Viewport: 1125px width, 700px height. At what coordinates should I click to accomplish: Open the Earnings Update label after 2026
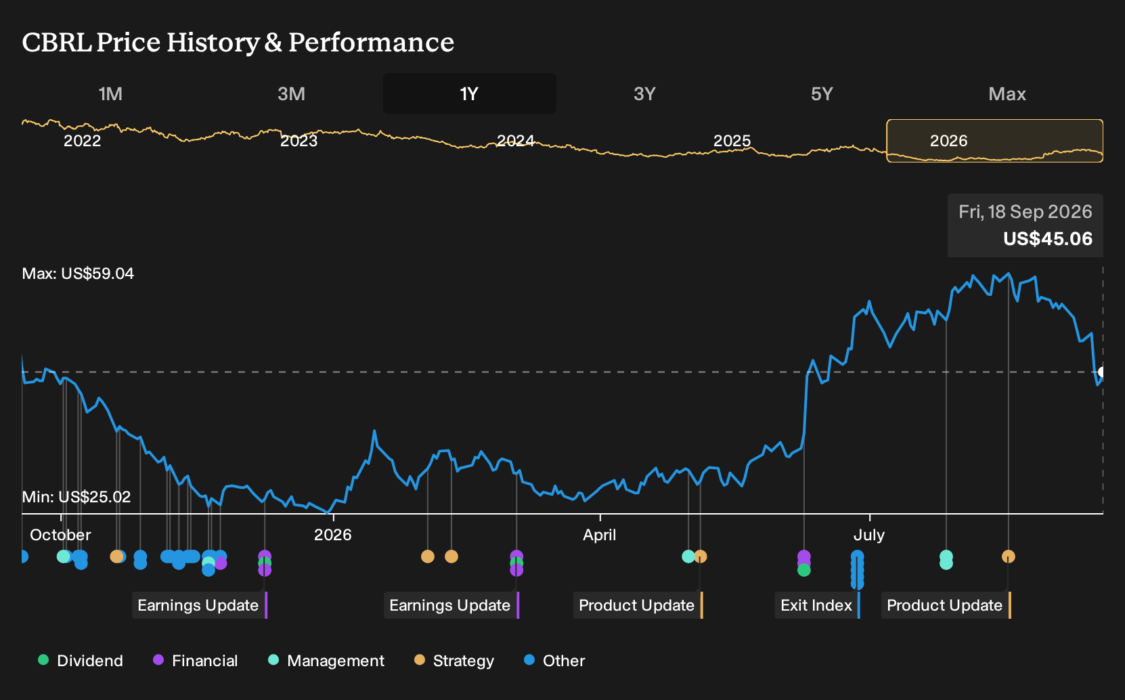pos(451,605)
